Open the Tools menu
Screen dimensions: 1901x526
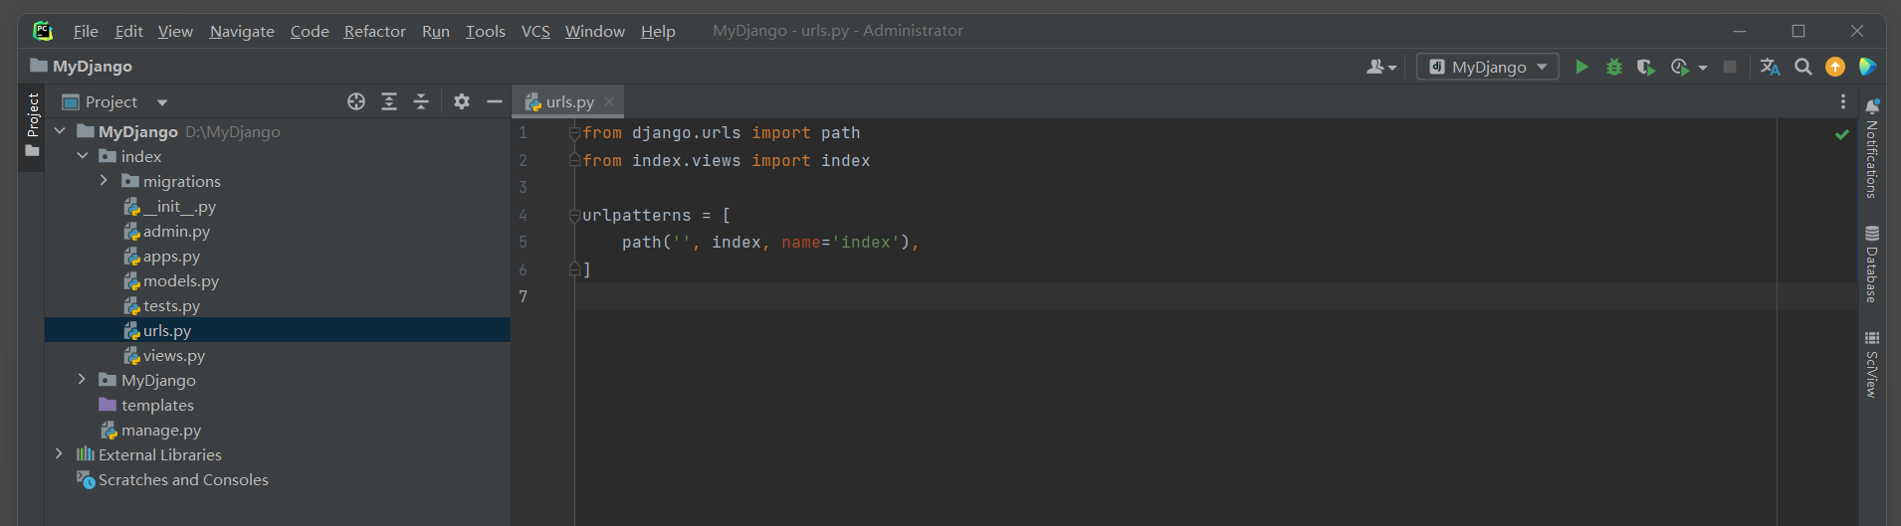click(x=485, y=31)
